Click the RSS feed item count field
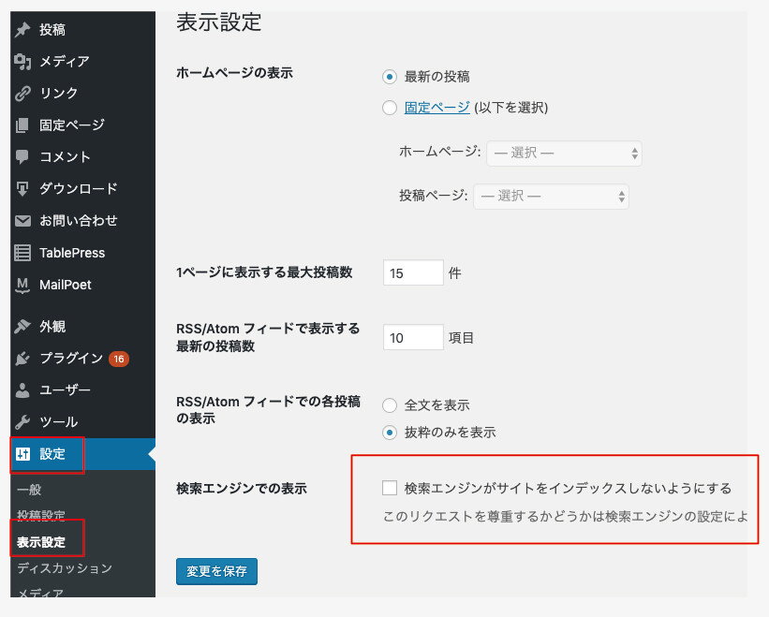The image size is (769, 617). [x=413, y=337]
